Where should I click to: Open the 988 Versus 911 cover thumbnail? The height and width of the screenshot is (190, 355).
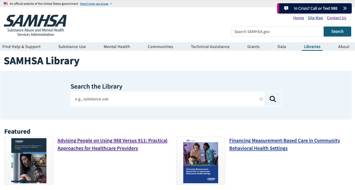(x=29, y=161)
